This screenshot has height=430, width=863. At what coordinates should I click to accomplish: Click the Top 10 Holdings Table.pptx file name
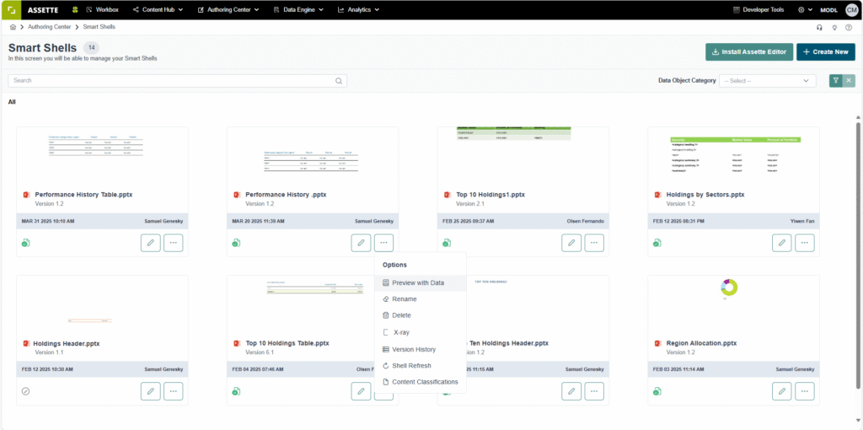click(x=287, y=343)
